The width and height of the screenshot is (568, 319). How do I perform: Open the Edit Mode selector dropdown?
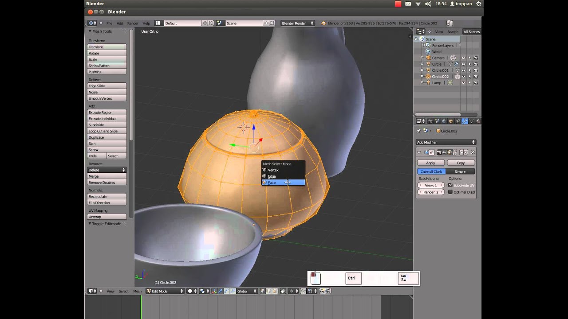click(x=165, y=291)
